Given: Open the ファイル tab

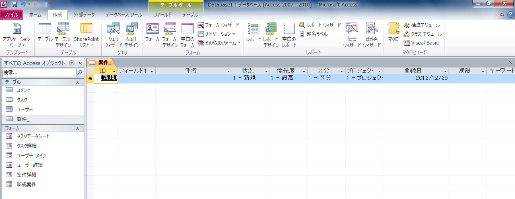Looking at the screenshot, I should 11,15.
